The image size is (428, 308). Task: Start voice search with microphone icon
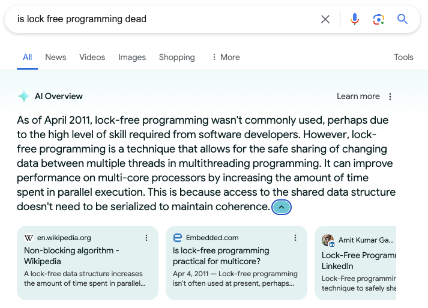[355, 19]
